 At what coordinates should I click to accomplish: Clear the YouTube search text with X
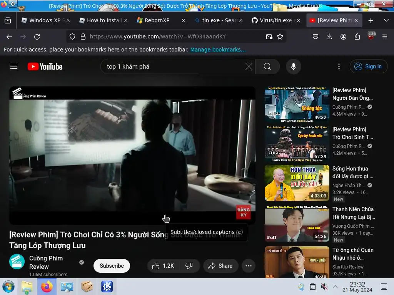coord(249,66)
